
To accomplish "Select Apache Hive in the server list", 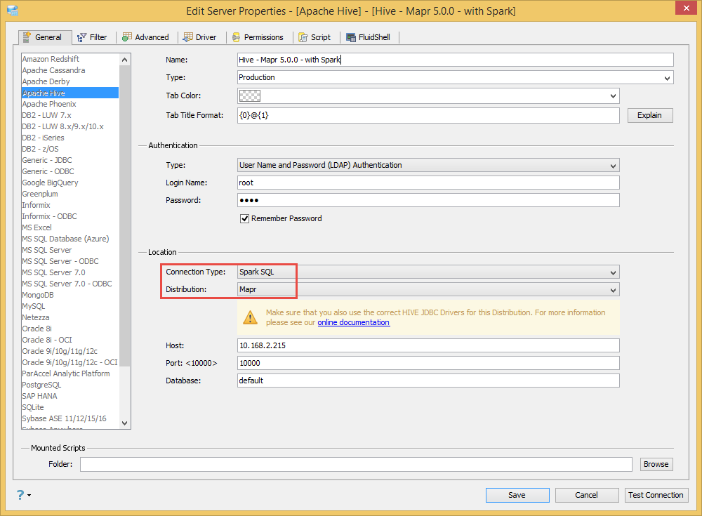I will [x=70, y=93].
